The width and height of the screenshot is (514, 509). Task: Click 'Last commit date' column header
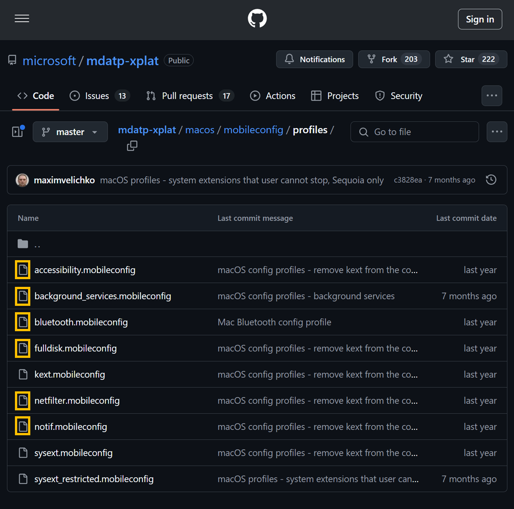coord(466,218)
